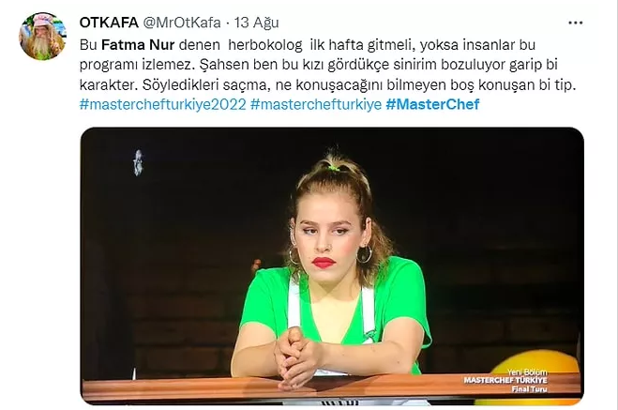The width and height of the screenshot is (618, 410).
Task: Click the Yeni Bölüm label in photo
Action: coord(527,372)
